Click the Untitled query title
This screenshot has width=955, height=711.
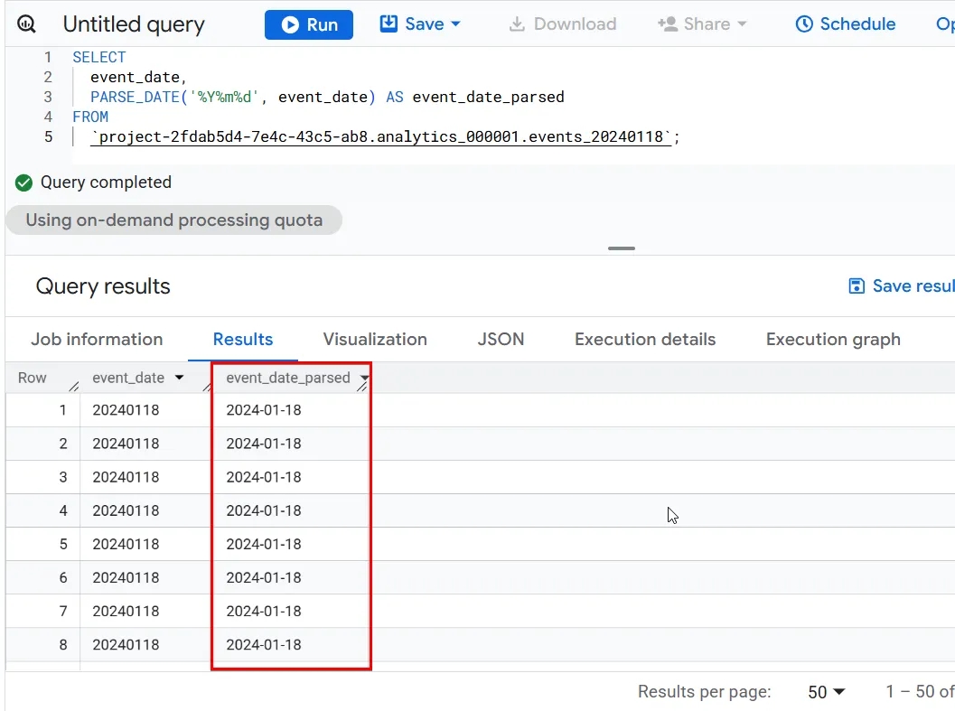134,24
